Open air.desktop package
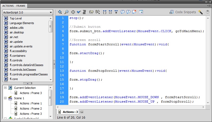The image size is (212, 122). coord(17,32)
